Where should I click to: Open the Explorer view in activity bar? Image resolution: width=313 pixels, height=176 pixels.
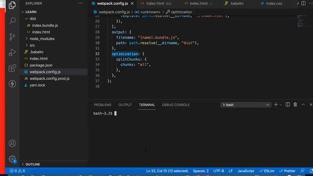[12, 5]
